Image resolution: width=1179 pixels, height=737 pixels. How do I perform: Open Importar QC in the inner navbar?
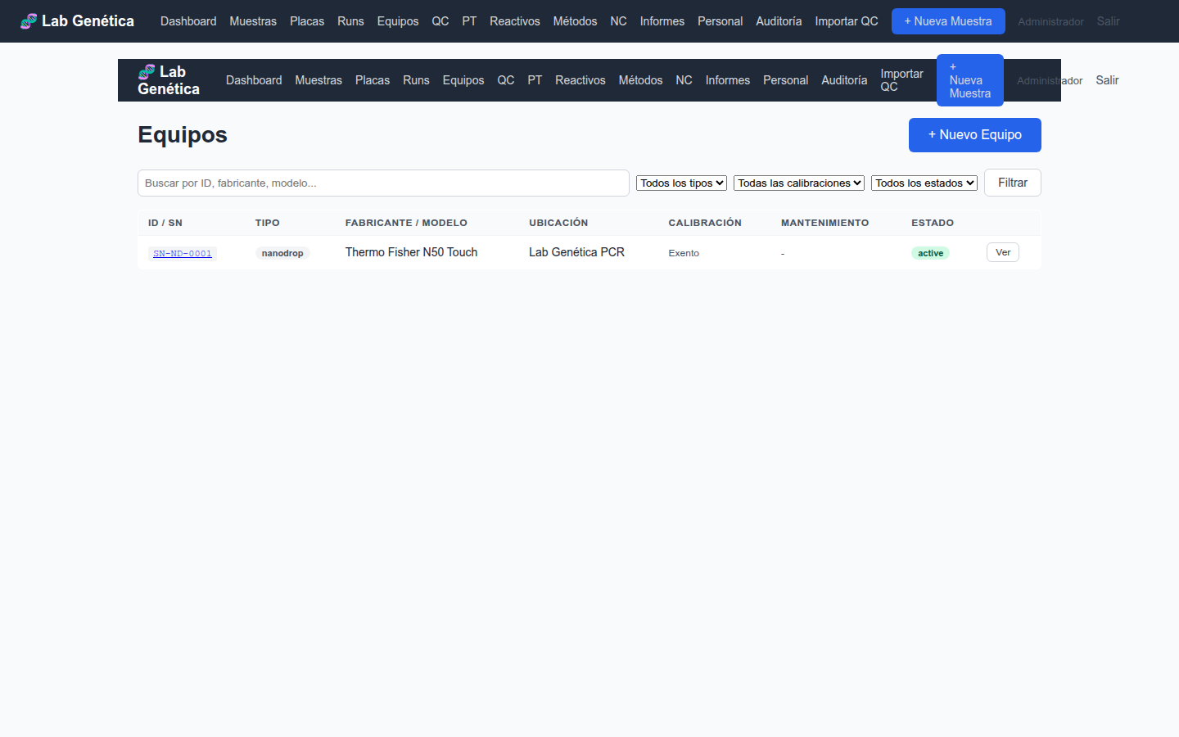pos(901,80)
